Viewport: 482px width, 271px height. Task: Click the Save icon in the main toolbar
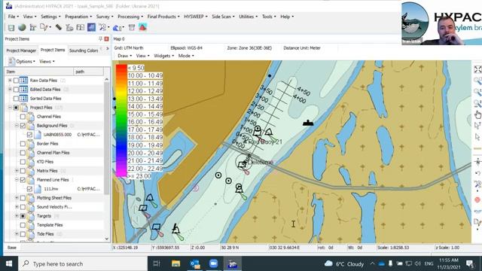point(11,28)
